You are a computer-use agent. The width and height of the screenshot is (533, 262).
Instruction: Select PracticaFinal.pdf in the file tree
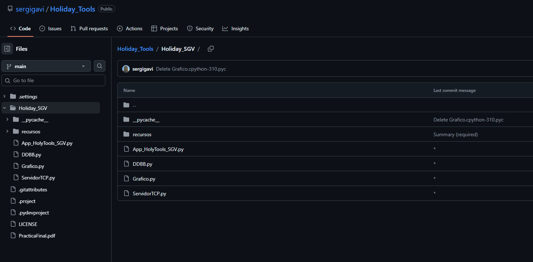click(37, 236)
